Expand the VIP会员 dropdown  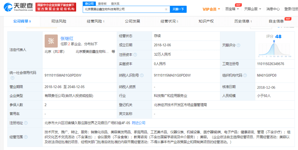click(211, 9)
